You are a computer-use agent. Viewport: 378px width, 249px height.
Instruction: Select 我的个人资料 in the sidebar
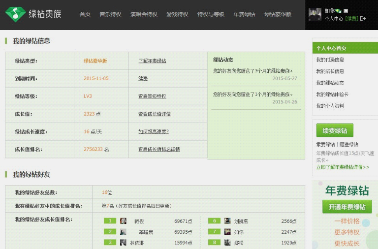coord(330,106)
